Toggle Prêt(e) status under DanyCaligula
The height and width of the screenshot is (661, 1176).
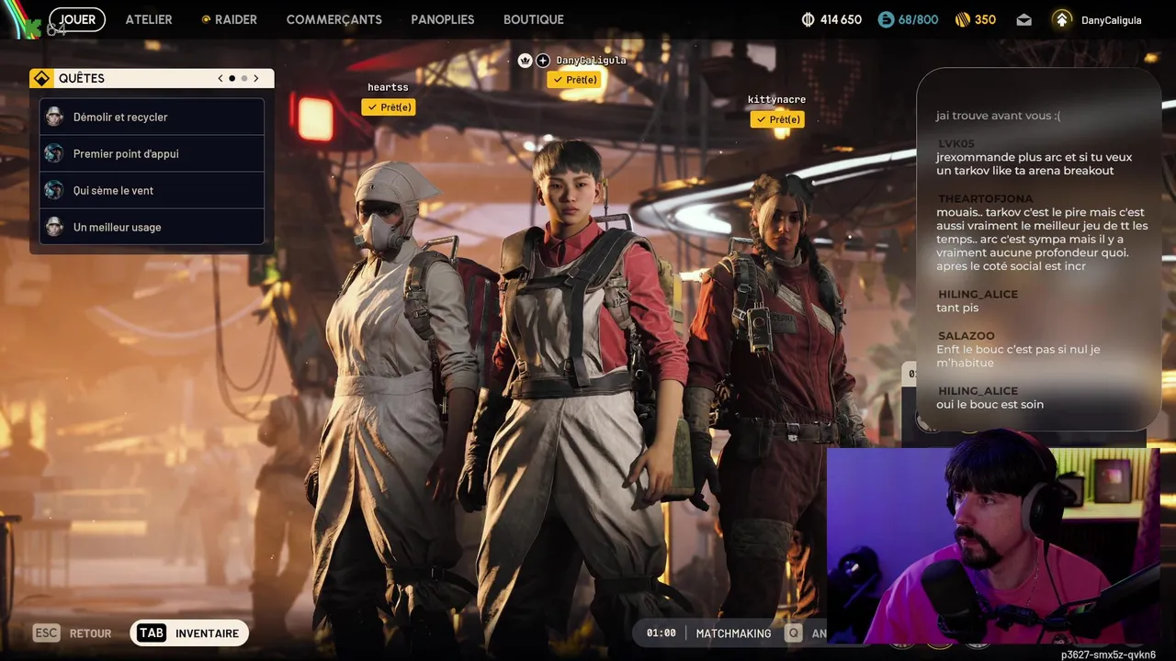(574, 80)
